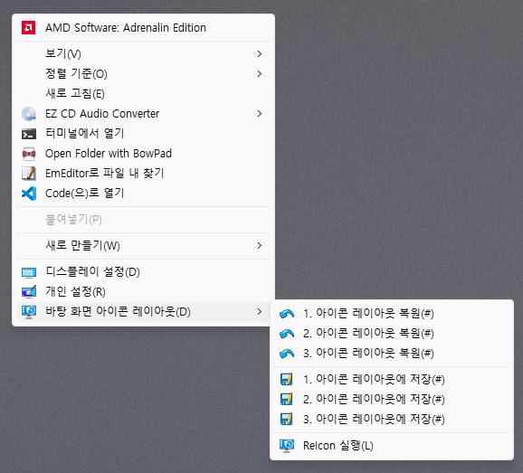Viewport: 523px width, 473px height.
Task: Launch ReIcon 실행(L) from the submenu
Action: pyautogui.click(x=392, y=446)
